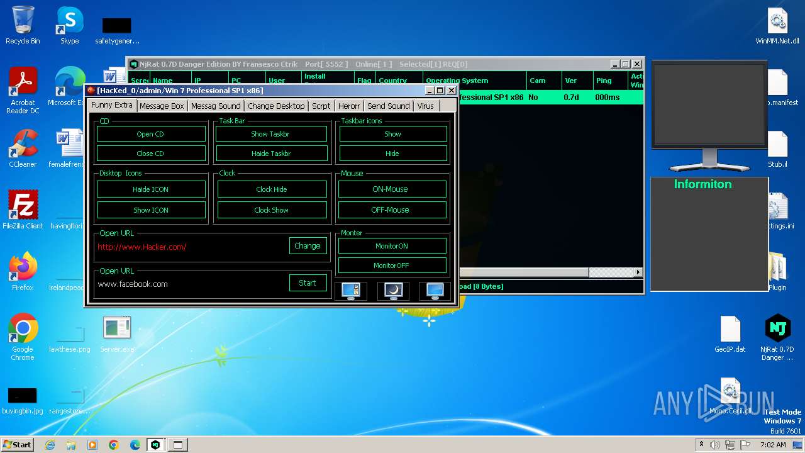Show hidden system tray icons

[701, 445]
